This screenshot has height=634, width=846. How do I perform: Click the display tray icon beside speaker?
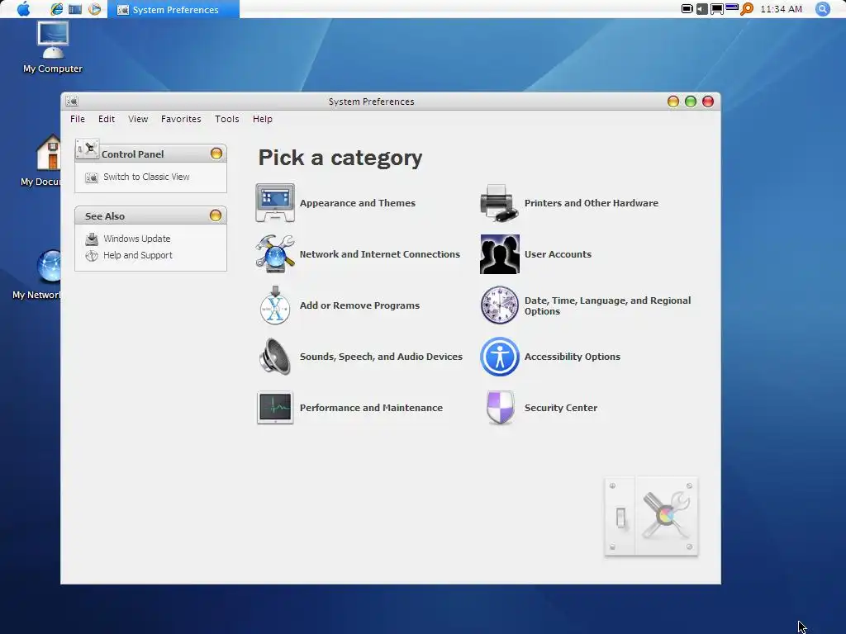[717, 9]
